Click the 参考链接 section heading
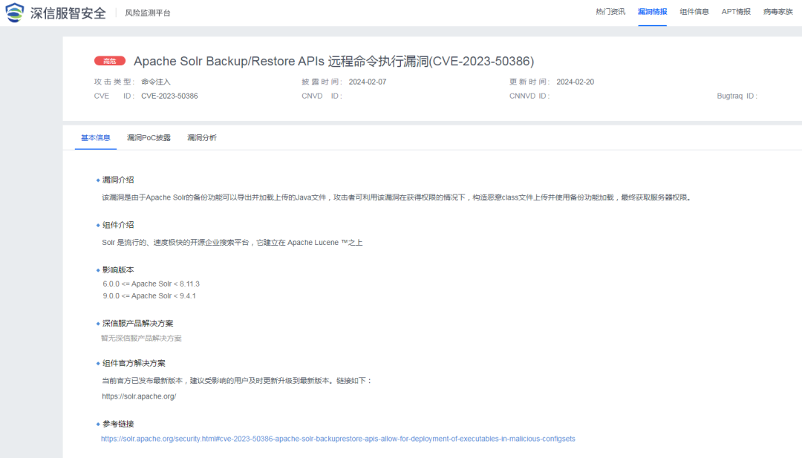 [118, 424]
